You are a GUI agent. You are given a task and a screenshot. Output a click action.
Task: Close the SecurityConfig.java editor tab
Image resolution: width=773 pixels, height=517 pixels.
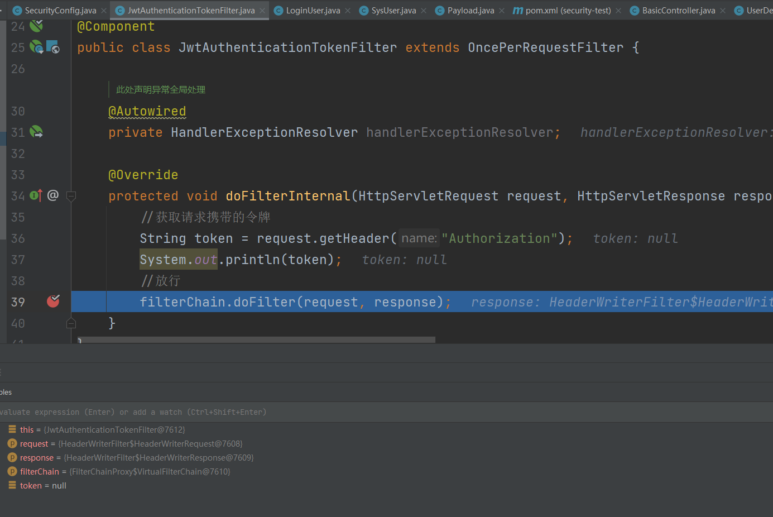(104, 11)
